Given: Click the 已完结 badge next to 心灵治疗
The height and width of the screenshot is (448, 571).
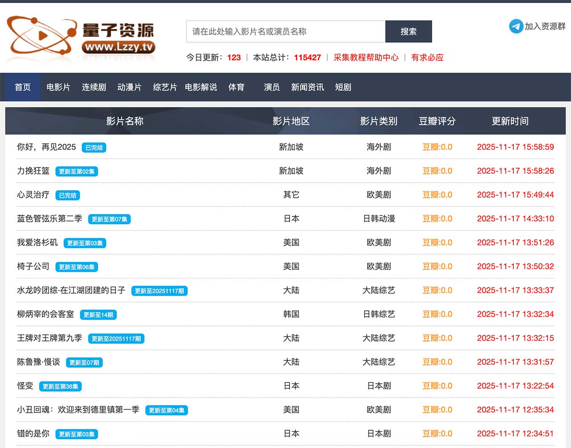Looking at the screenshot, I should [x=68, y=195].
